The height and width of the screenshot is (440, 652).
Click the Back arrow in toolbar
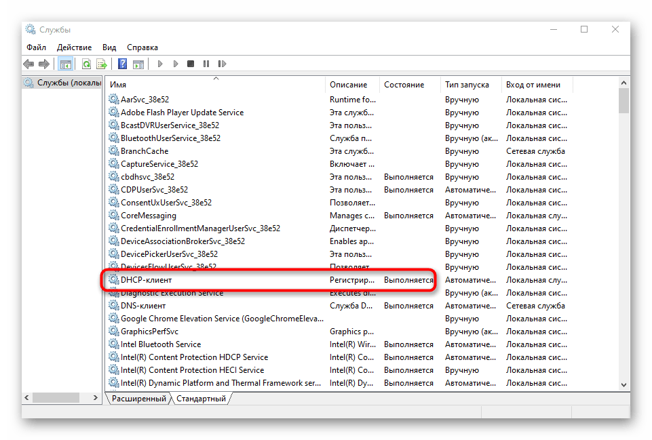[x=28, y=64]
